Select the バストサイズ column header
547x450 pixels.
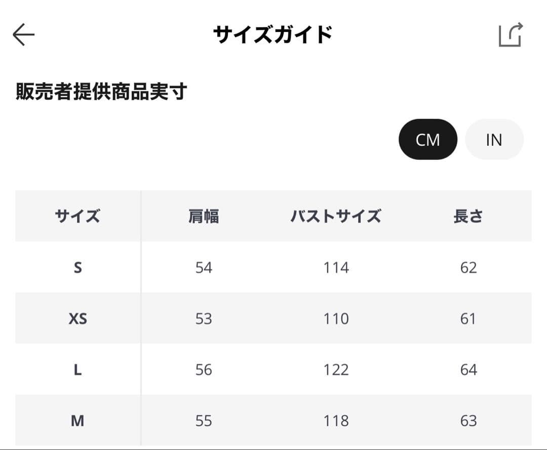coord(336,216)
